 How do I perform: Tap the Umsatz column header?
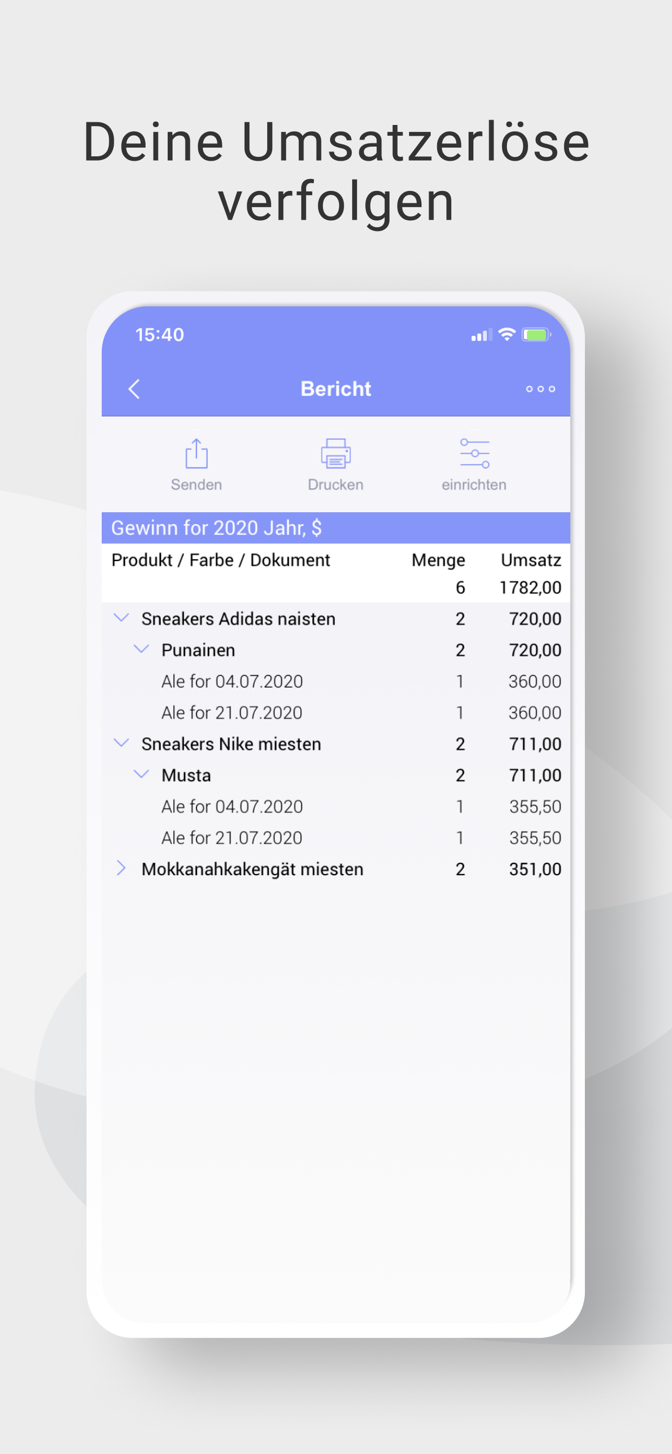click(531, 560)
